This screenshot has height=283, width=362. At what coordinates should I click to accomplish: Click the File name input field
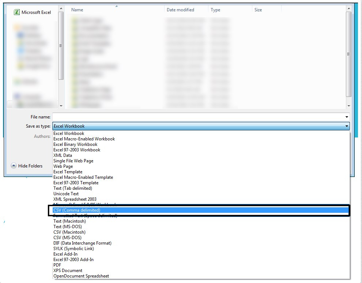tap(198, 117)
